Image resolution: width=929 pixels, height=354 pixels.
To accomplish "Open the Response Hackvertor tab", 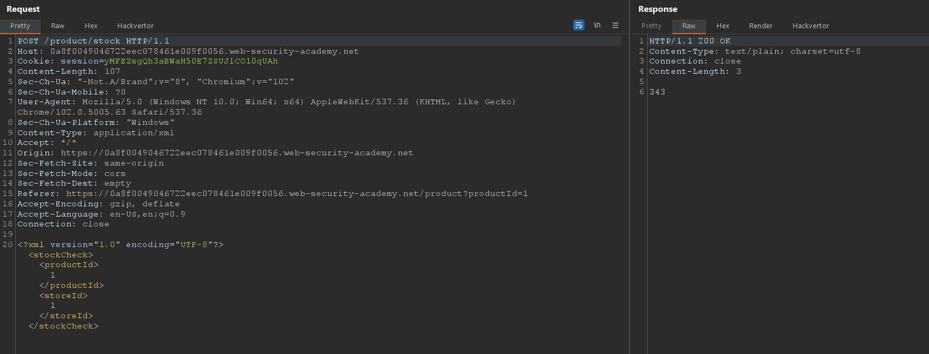I will tap(810, 26).
